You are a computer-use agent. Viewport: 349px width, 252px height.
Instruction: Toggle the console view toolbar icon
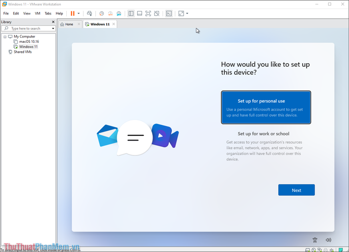[x=169, y=13]
